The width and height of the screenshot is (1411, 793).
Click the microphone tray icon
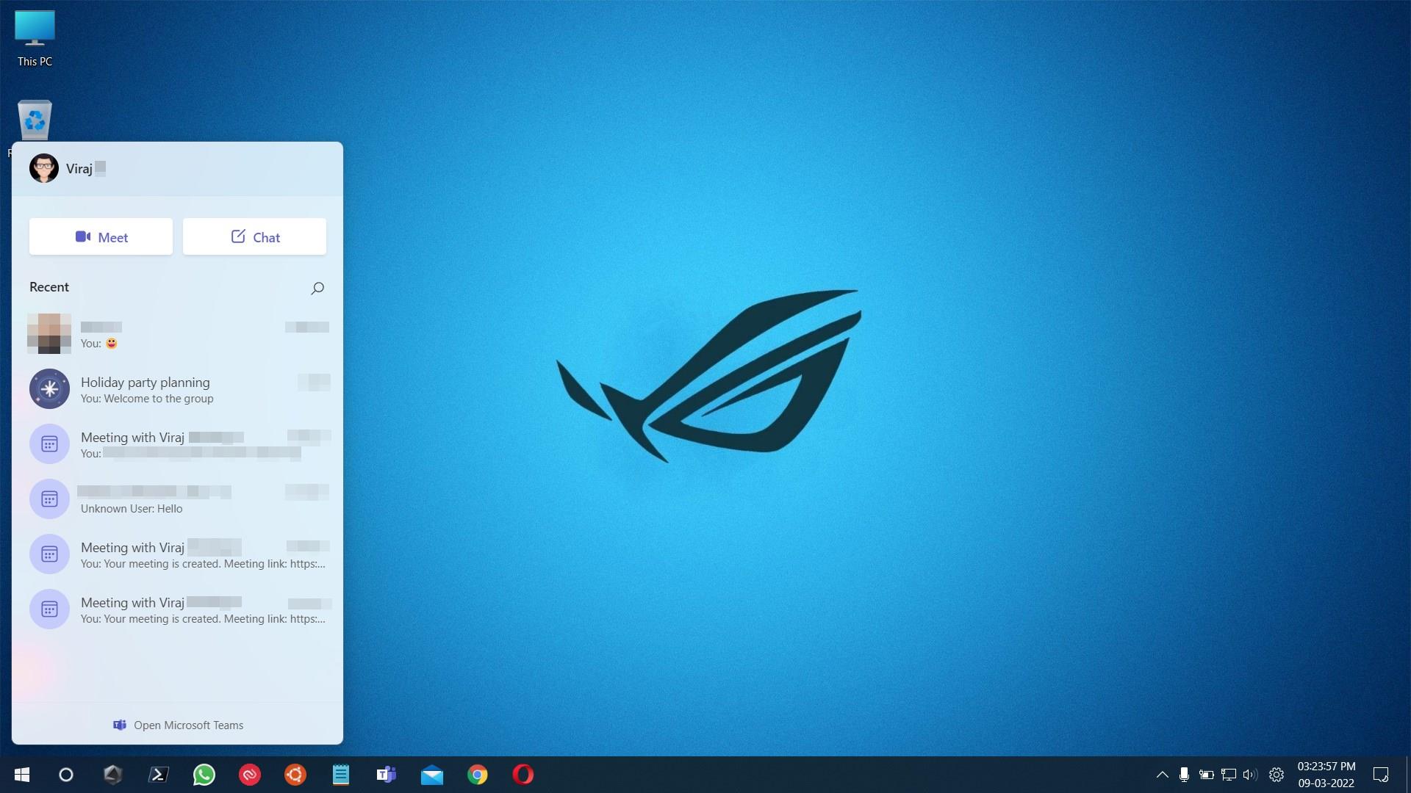point(1184,775)
